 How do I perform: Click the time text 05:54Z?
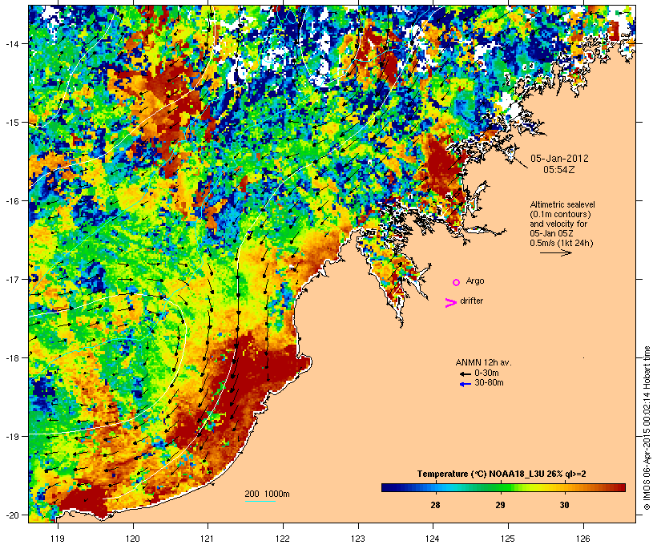[559, 170]
